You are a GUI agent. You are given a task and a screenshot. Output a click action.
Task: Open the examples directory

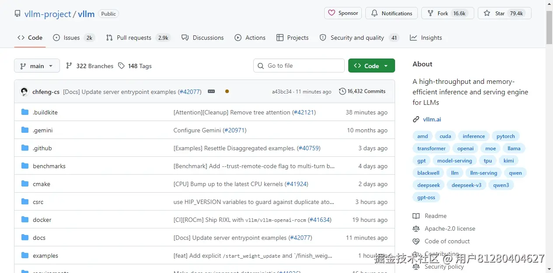[45, 256]
